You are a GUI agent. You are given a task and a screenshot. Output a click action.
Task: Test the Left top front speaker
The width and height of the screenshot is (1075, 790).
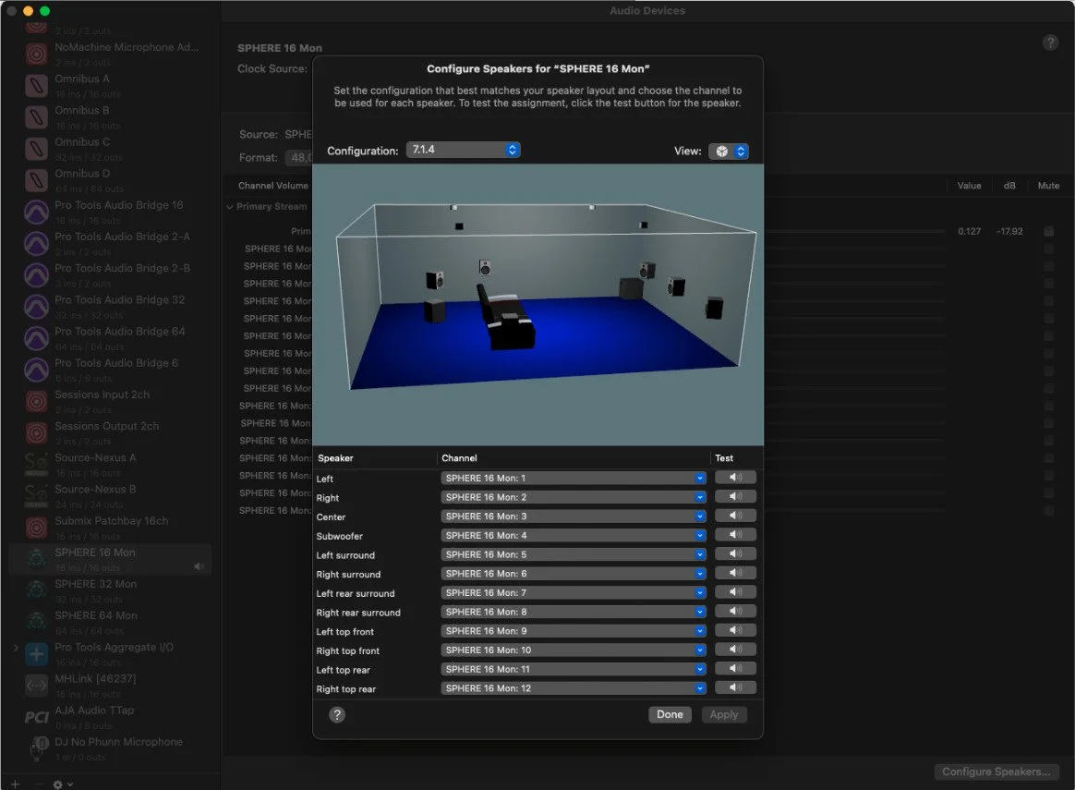(735, 630)
